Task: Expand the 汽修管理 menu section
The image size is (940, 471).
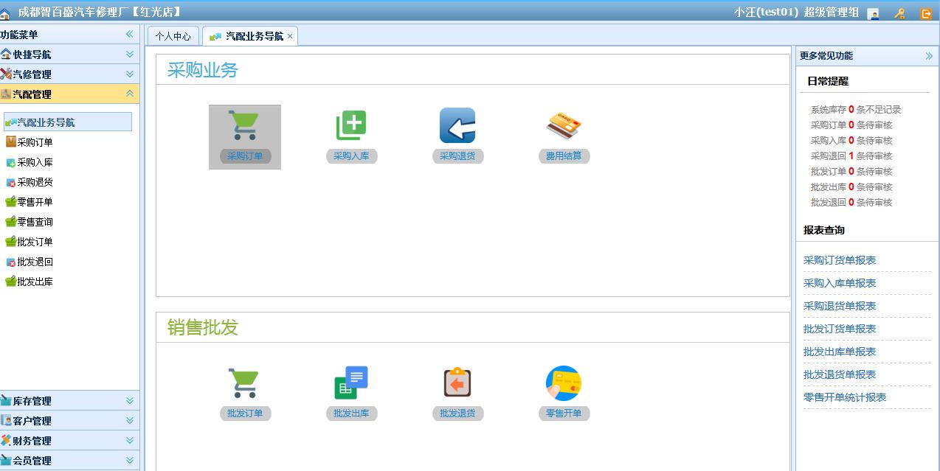Action: pyautogui.click(x=130, y=74)
